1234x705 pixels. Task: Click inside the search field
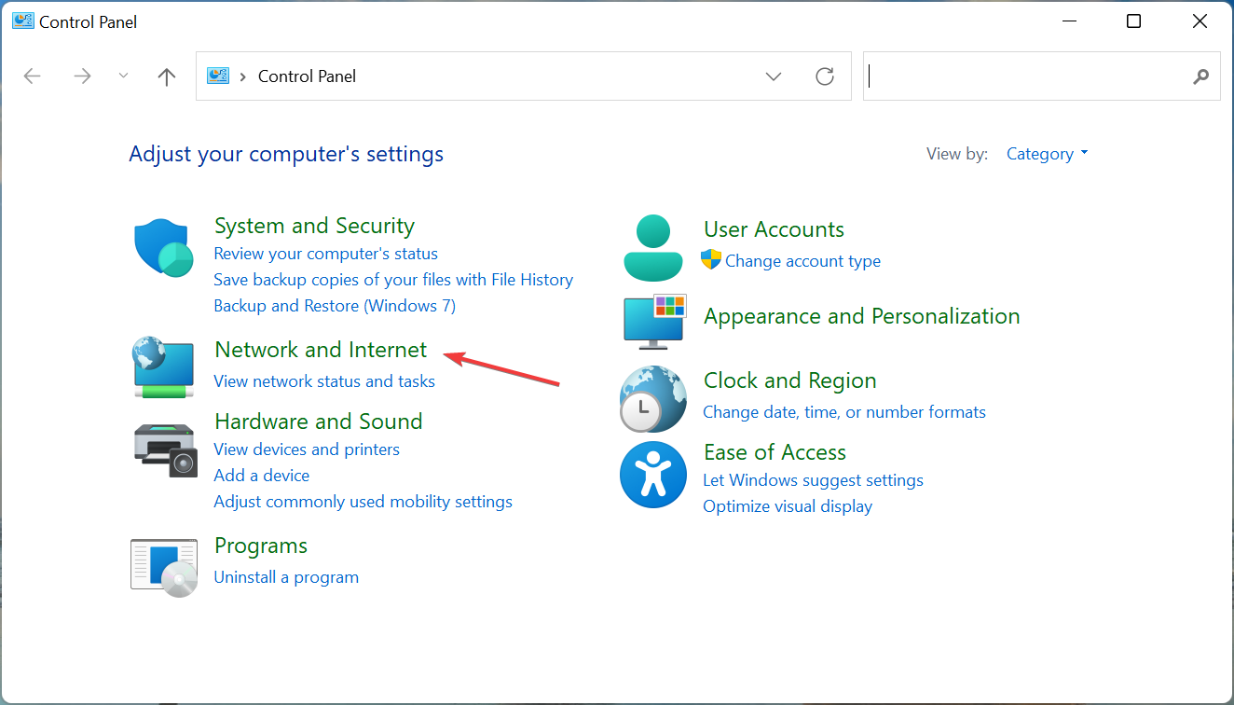point(1025,76)
